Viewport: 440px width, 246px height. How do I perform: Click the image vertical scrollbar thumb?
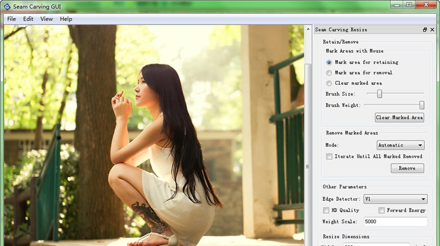pos(308,155)
